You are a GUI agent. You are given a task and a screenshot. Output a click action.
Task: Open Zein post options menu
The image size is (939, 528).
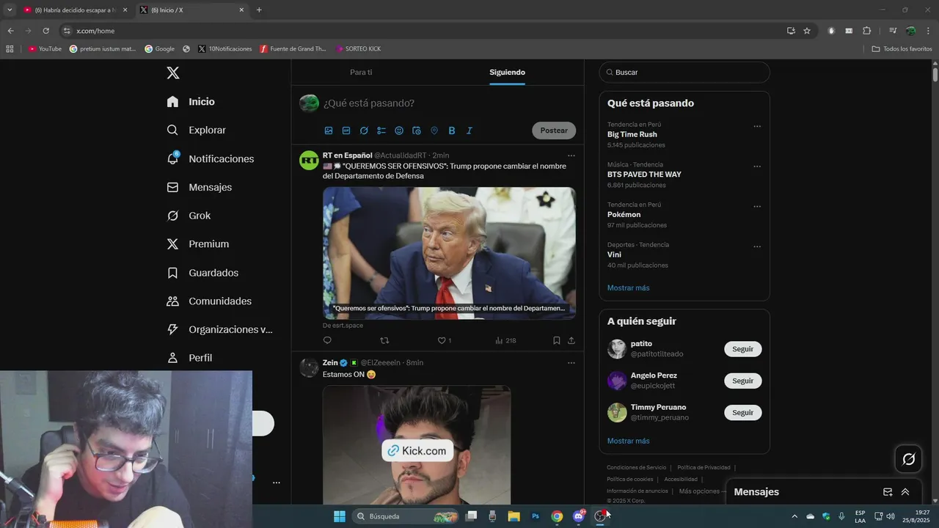571,362
